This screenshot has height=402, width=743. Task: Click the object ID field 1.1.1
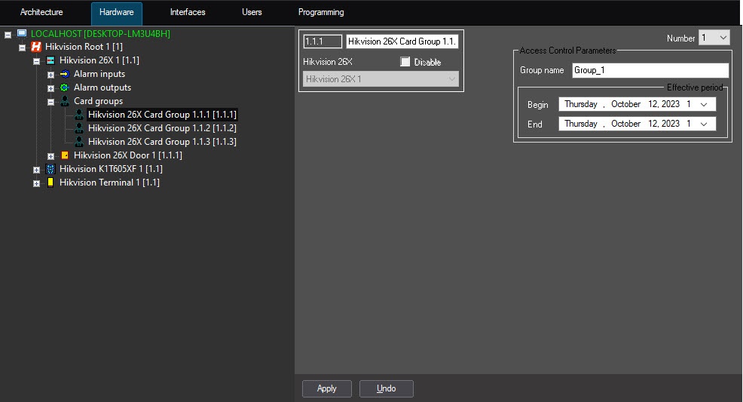pyautogui.click(x=323, y=41)
